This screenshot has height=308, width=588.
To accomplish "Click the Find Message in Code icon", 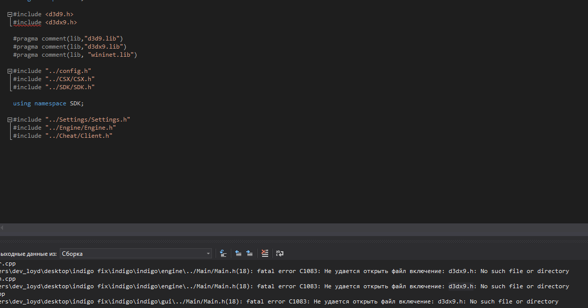I will [x=223, y=254].
